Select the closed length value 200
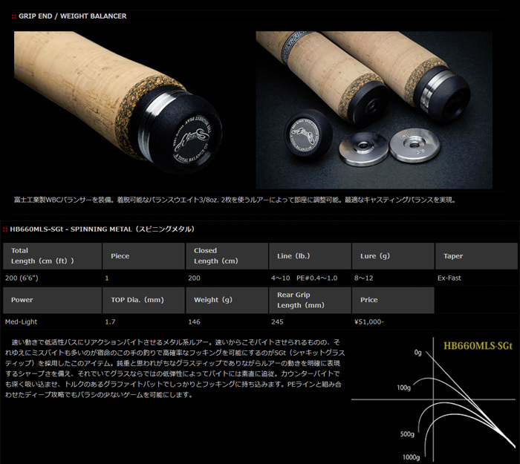 coord(194,278)
